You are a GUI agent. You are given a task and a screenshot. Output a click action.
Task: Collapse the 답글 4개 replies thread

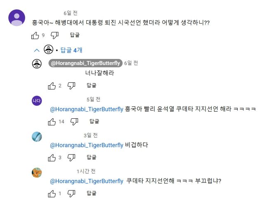tap(37, 50)
